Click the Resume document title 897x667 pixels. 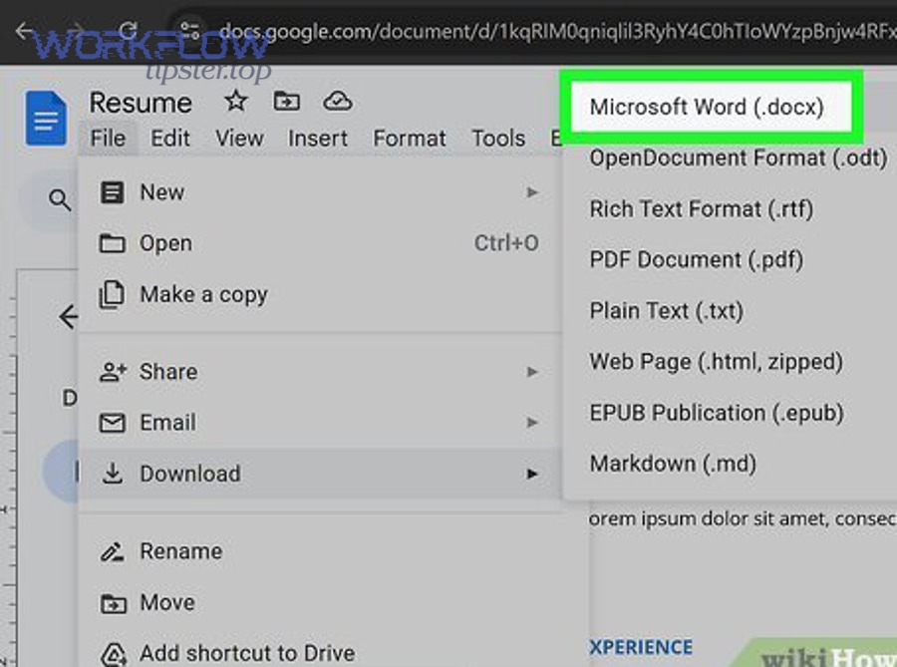[141, 103]
